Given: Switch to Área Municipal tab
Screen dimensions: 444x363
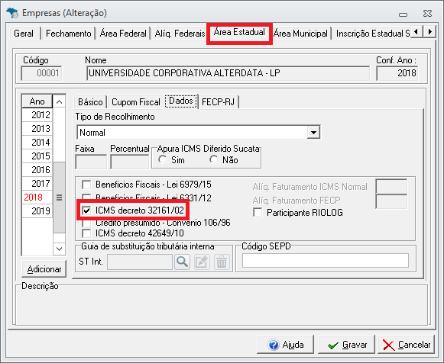Looking at the screenshot, I should coord(300,34).
